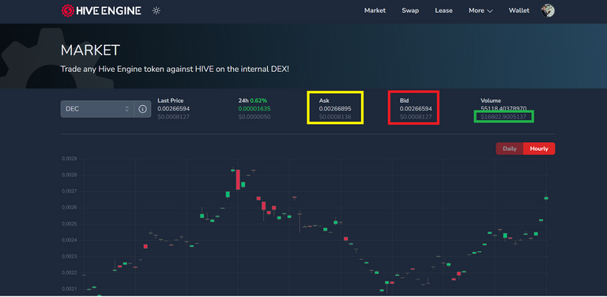Open the Market page

pos(375,10)
